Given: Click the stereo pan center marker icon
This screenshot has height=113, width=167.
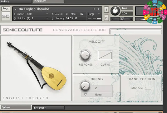Looking at the screenshot, I should [122, 19].
